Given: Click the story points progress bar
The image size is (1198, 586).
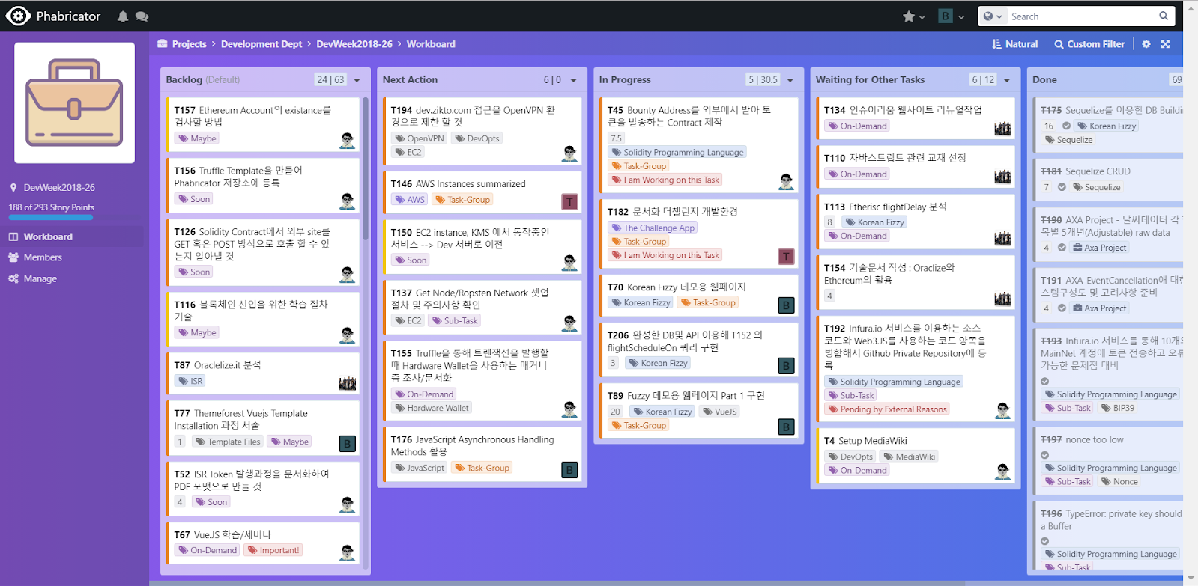Looking at the screenshot, I should click(x=51, y=218).
